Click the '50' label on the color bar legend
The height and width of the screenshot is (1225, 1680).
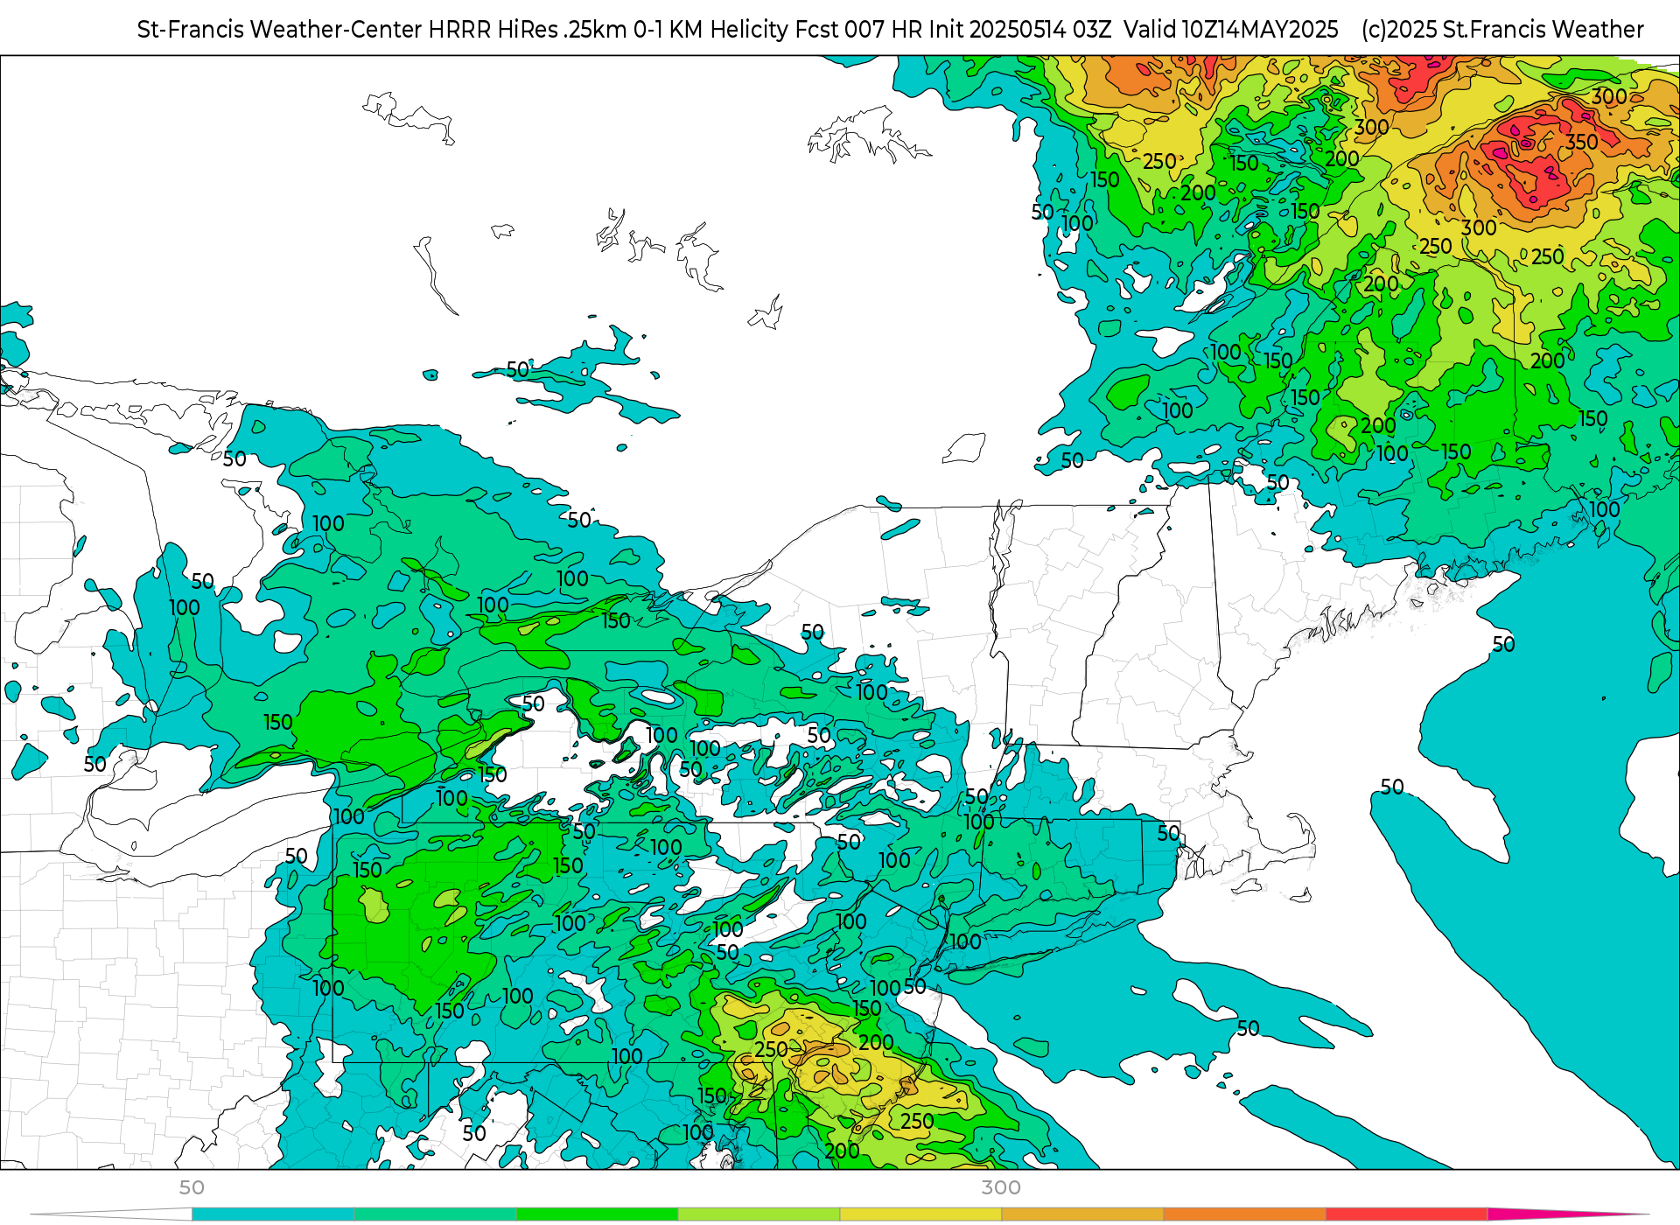click(192, 1187)
